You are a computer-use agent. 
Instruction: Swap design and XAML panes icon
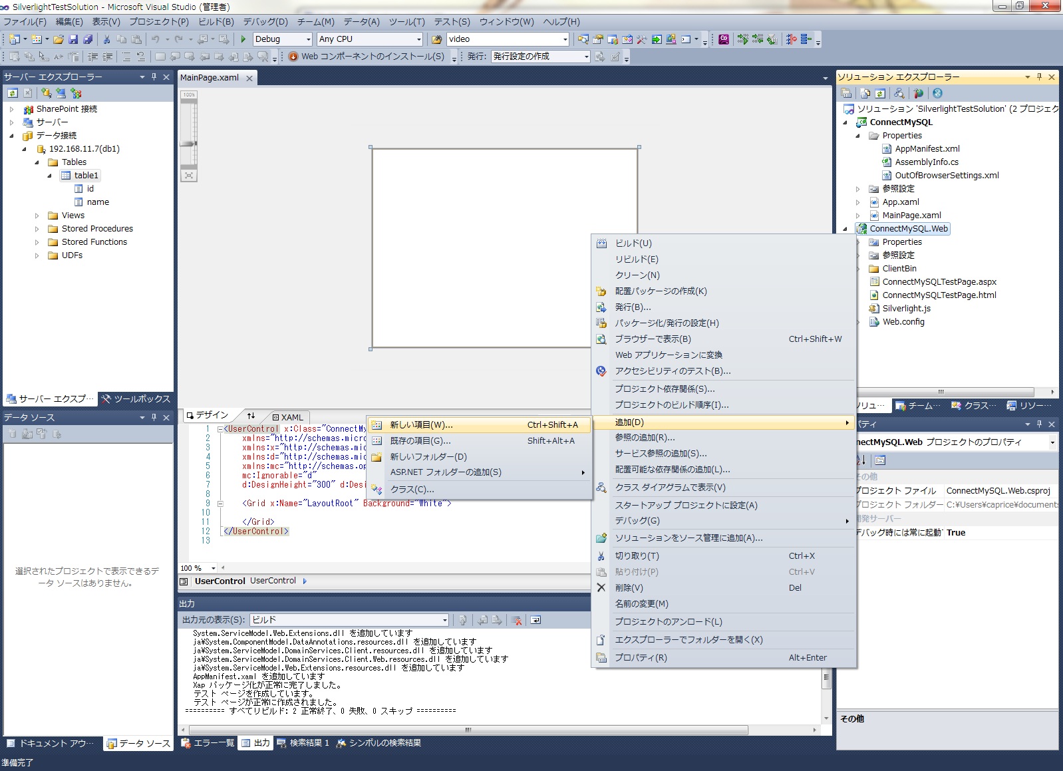pos(251,415)
